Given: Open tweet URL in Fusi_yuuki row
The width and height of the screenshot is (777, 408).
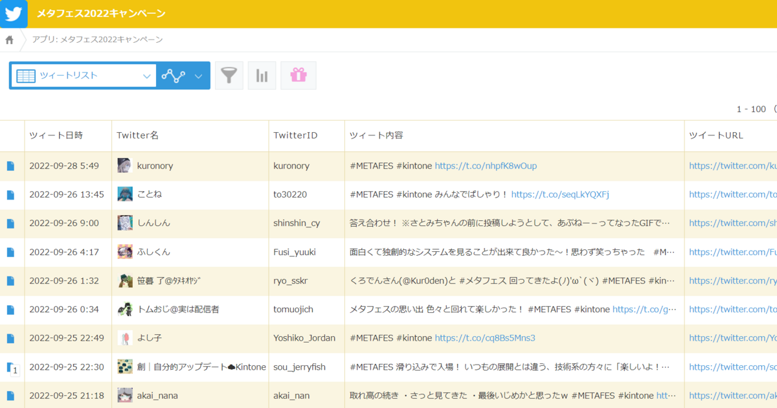Looking at the screenshot, I should tap(733, 252).
